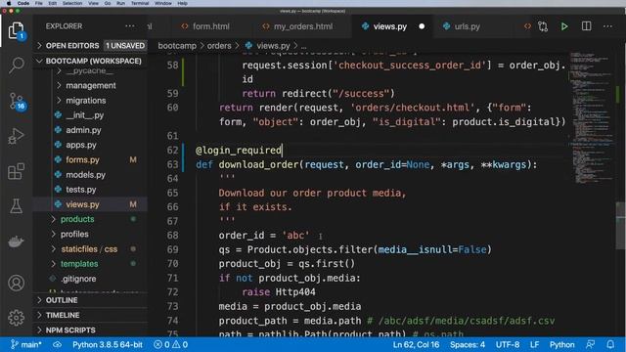The image size is (626, 352).
Task: Open the Terminal menu
Action: tap(140, 3)
